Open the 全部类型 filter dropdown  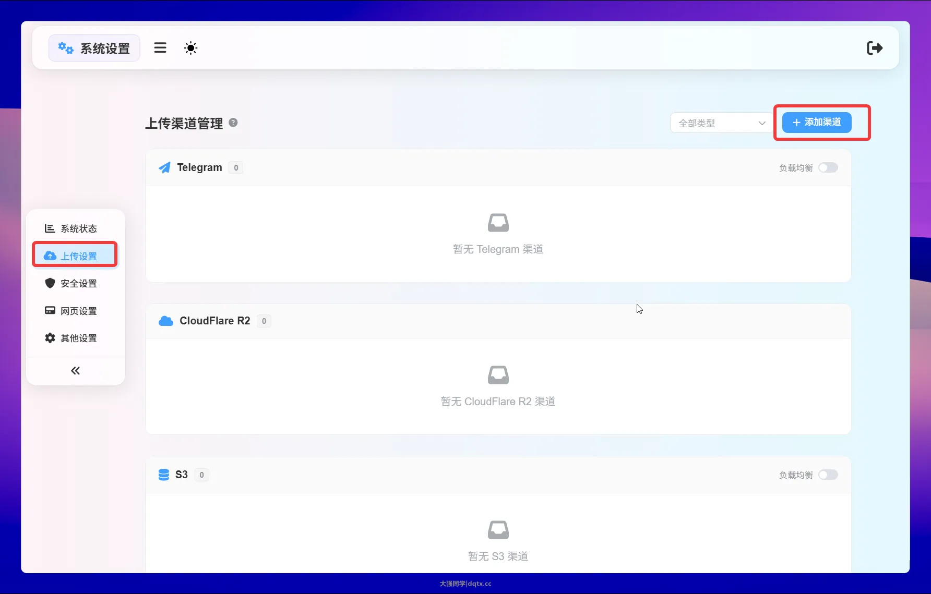pos(721,123)
